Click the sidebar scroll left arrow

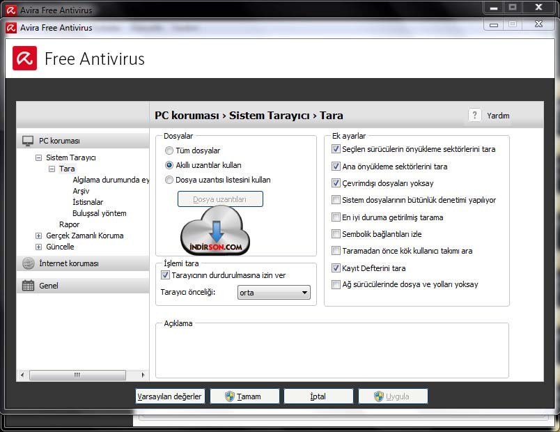[x=22, y=375]
